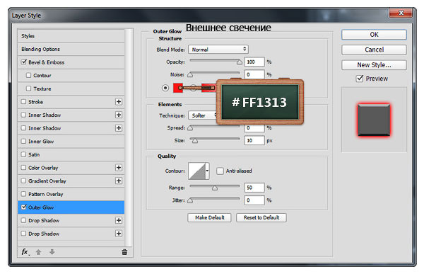Image resolution: width=424 pixels, height=274 pixels.
Task: Delete effect with the trash icon
Action: (124, 252)
